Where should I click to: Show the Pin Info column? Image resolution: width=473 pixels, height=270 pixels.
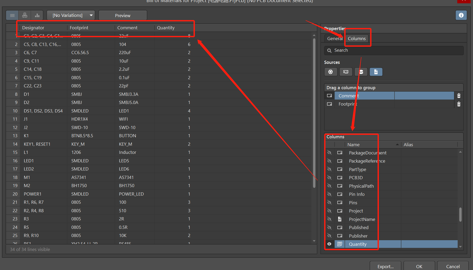pos(329,194)
